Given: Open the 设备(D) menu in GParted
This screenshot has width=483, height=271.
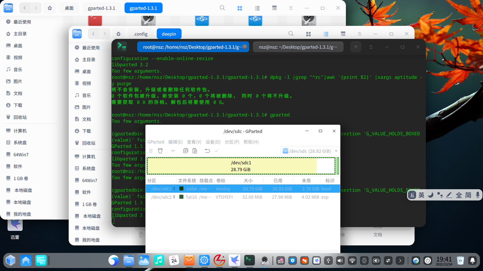Looking at the screenshot, I should [213, 142].
